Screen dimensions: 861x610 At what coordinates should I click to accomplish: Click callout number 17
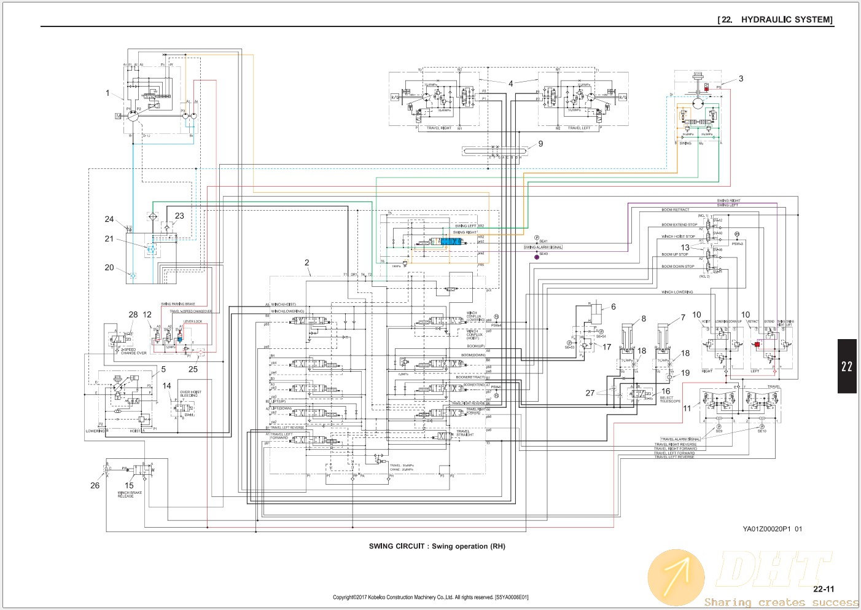(x=607, y=347)
